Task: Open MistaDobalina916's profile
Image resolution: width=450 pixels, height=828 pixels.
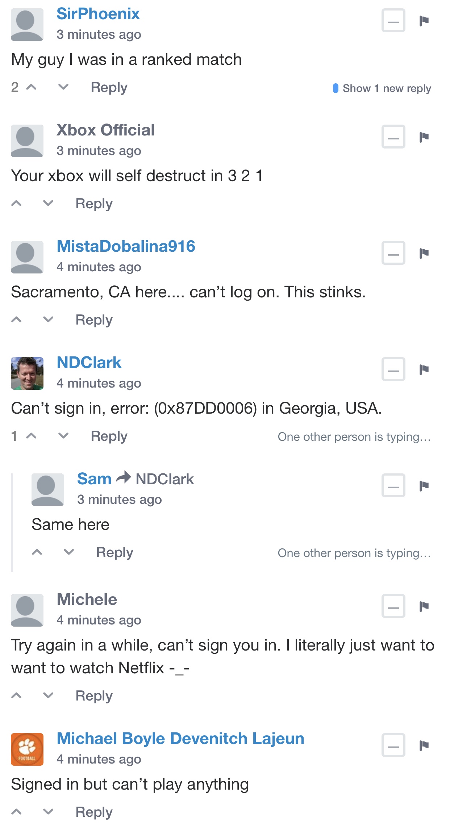Action: coord(126,246)
